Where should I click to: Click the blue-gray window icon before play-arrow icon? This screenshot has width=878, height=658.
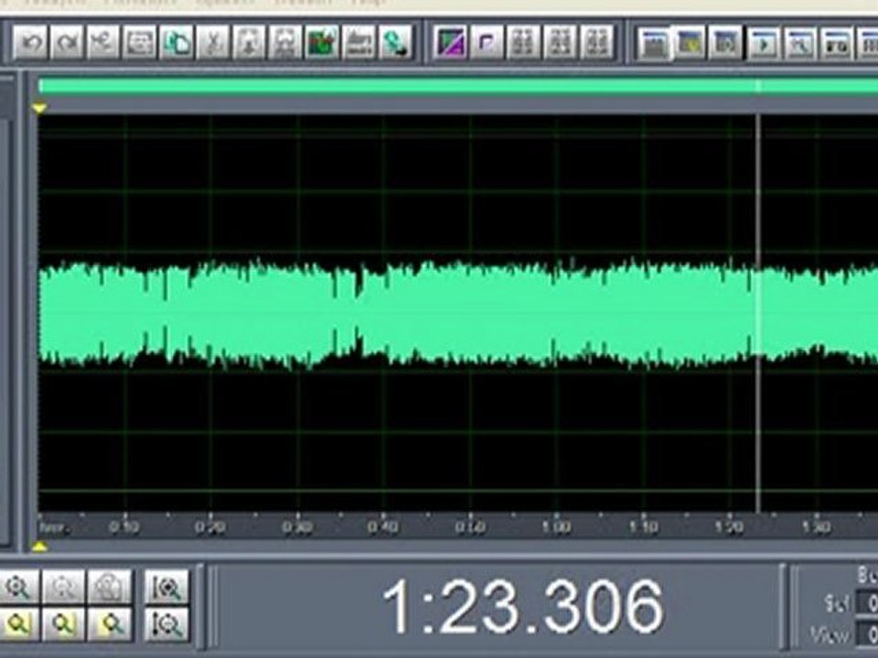tap(726, 43)
